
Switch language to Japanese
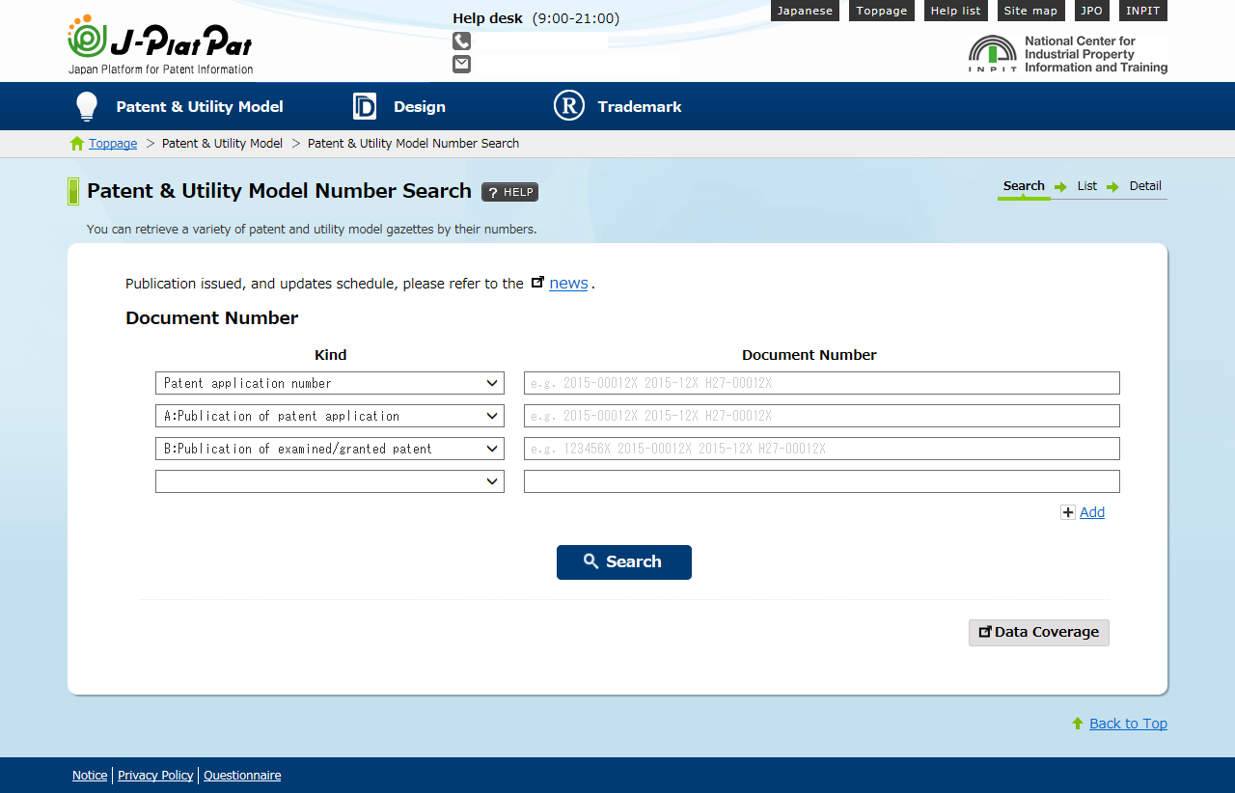[x=805, y=11]
